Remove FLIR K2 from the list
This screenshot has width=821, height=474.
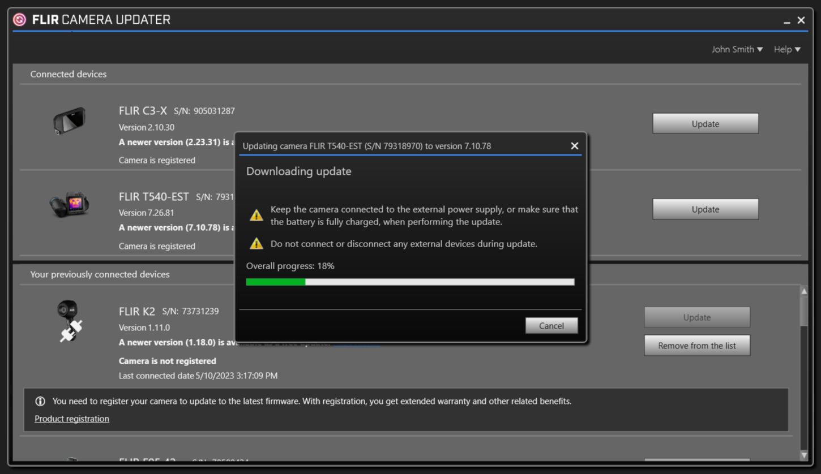[x=696, y=346]
